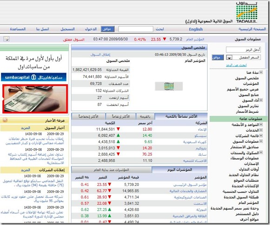Switch to بالقيمة tab

[x=145, y=117]
